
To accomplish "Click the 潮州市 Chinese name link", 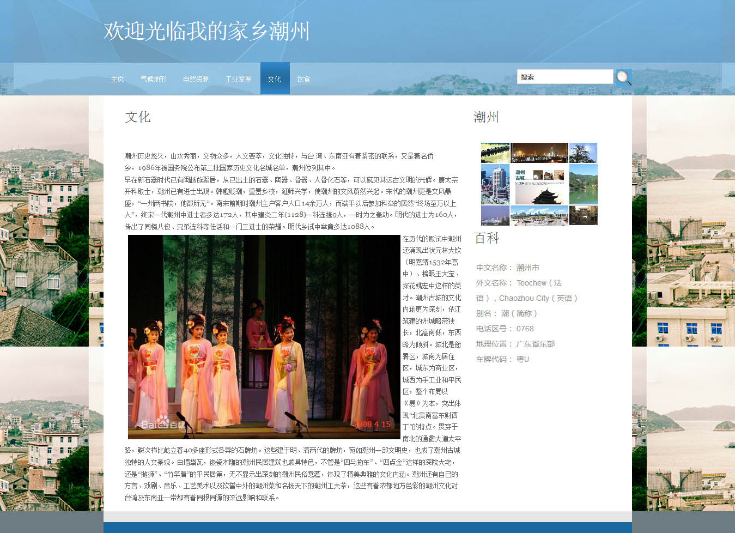I will pos(527,268).
